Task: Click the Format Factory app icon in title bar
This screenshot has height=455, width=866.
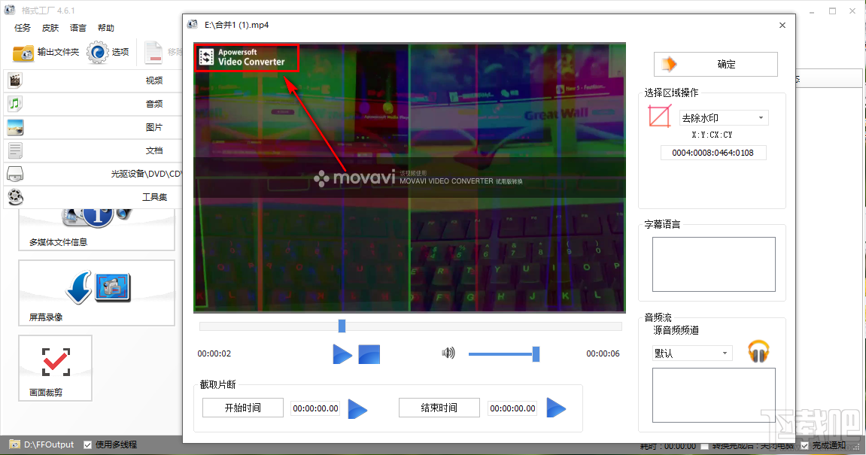Action: 9,10
